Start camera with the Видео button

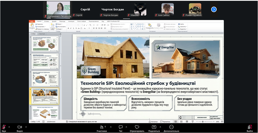(19, 127)
